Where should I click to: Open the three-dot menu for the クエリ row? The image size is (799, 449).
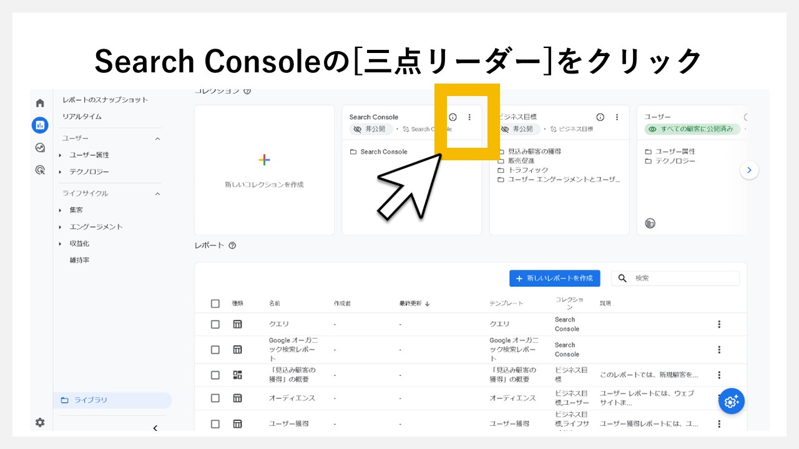tap(719, 324)
